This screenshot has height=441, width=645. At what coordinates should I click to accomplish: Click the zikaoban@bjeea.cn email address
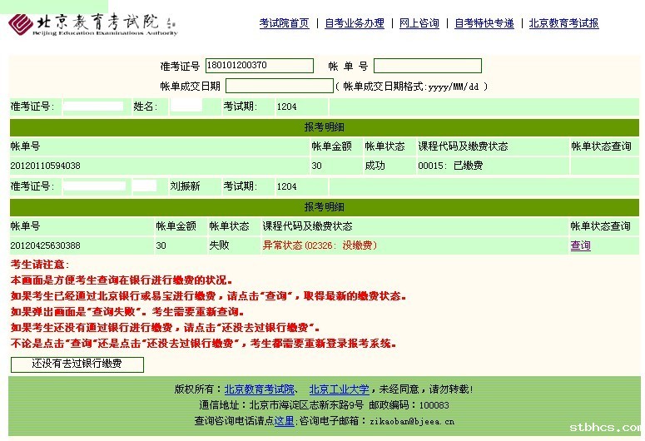click(x=413, y=421)
